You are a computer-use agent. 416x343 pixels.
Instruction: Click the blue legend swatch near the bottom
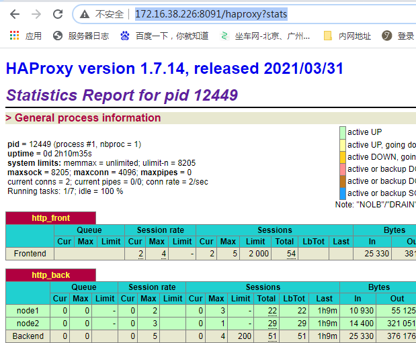click(x=343, y=193)
